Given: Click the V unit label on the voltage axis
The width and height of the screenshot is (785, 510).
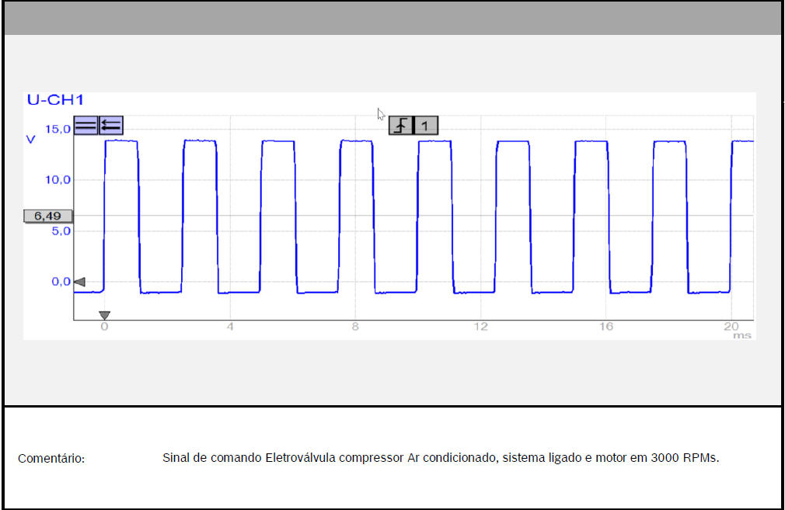Looking at the screenshot, I should pos(31,140).
